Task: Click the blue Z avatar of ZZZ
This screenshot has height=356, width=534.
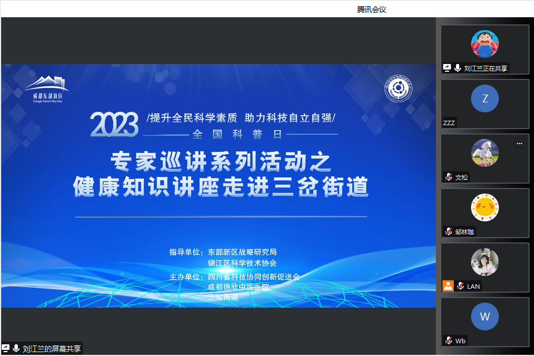Action: (x=484, y=98)
